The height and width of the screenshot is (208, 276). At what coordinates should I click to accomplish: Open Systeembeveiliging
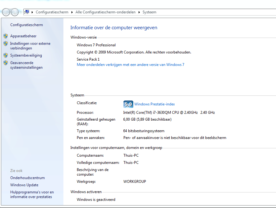(26, 55)
